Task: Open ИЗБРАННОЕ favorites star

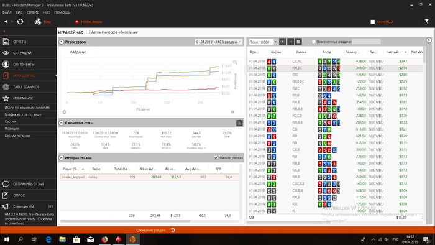Action: 29,98
